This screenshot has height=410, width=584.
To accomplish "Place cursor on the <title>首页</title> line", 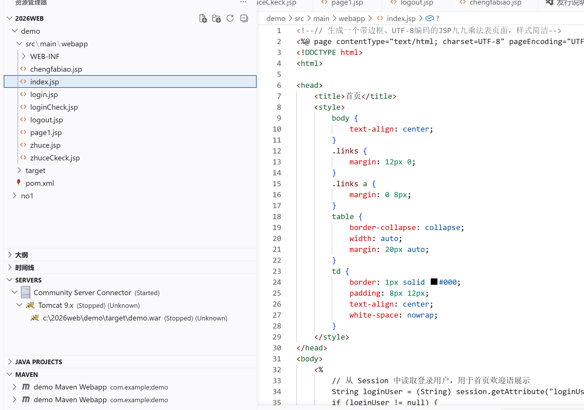I will (x=355, y=96).
